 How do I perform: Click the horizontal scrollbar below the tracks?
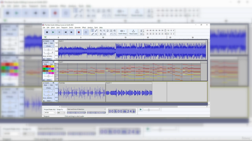(x=119, y=107)
